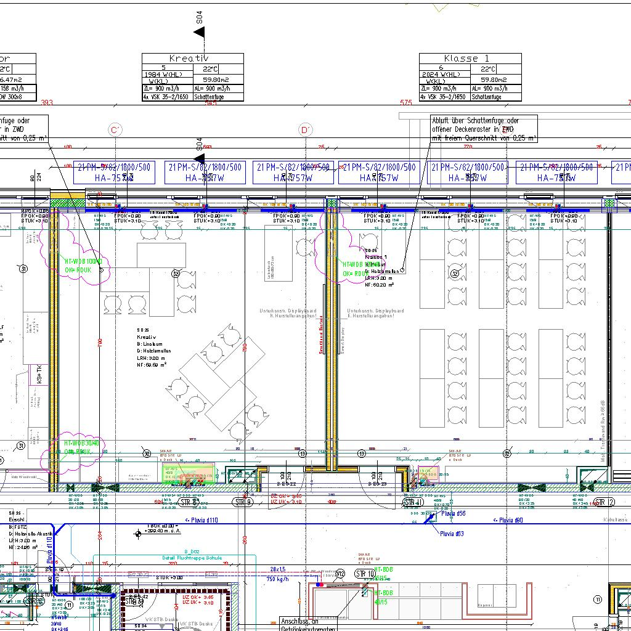Select the 22°C cell in Klasse 1 table
The width and height of the screenshot is (631, 631).
click(487, 69)
